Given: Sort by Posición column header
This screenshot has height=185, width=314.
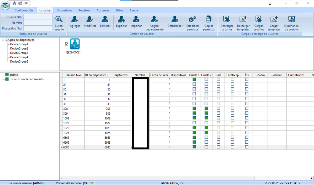Looking at the screenshot, I should pyautogui.click(x=277, y=75).
